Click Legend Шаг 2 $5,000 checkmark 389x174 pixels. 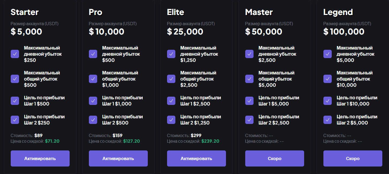(328, 120)
